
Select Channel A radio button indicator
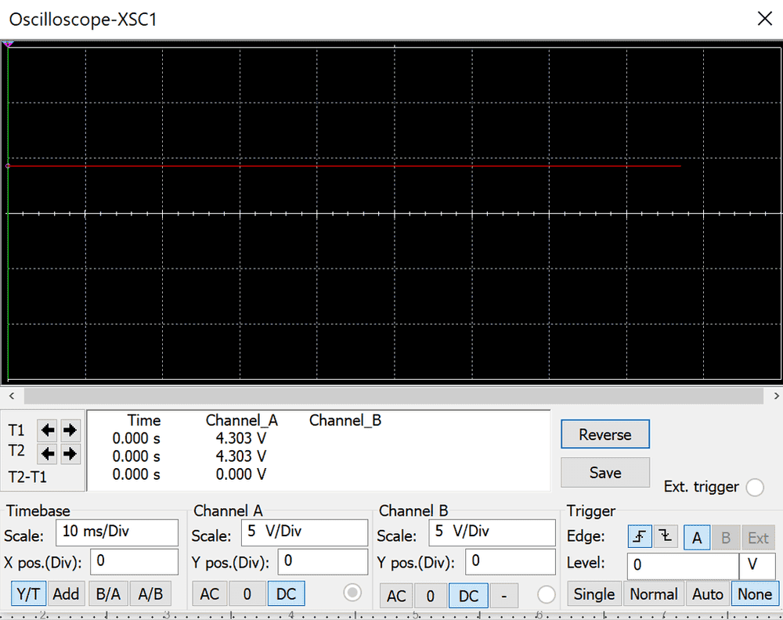(353, 593)
